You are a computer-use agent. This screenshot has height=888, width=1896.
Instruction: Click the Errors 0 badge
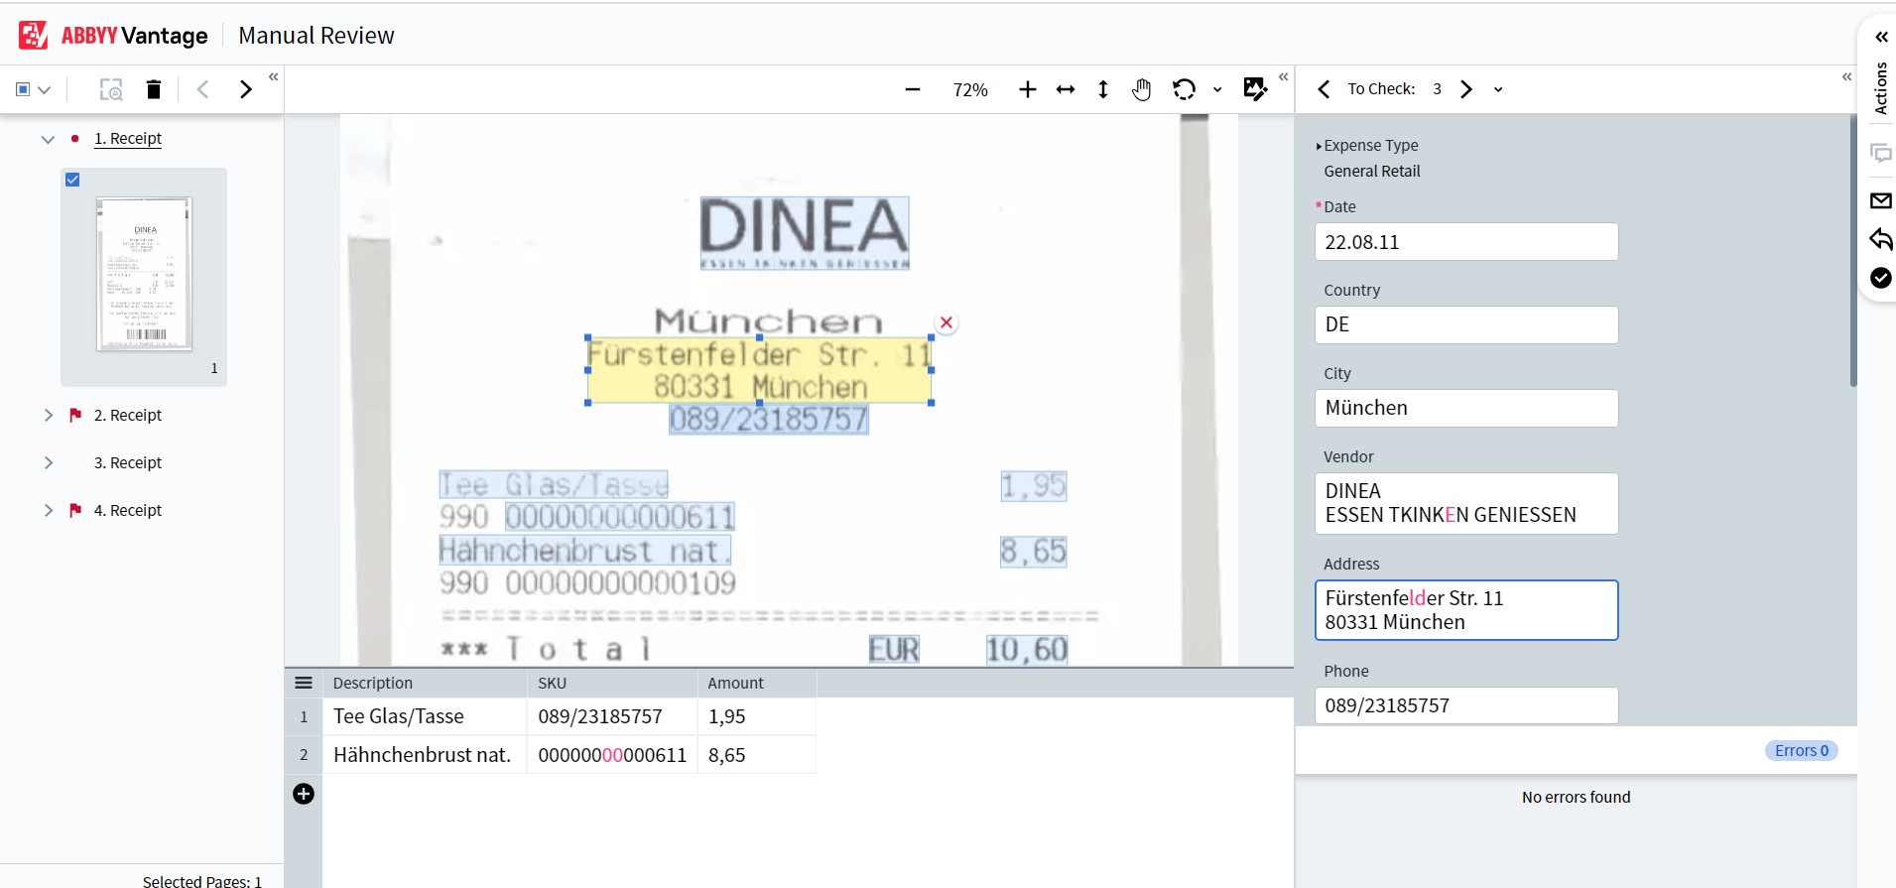[1802, 751]
